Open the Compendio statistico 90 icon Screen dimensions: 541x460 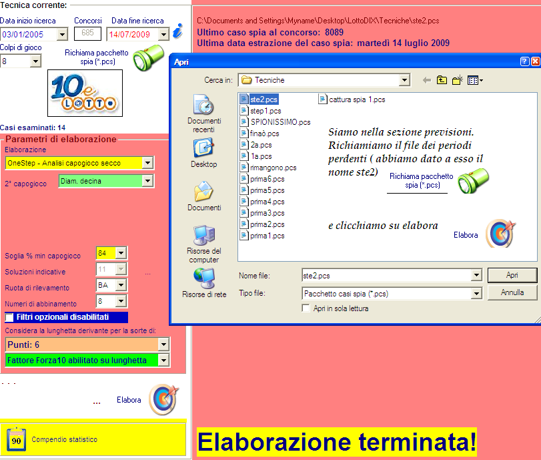pos(16,439)
